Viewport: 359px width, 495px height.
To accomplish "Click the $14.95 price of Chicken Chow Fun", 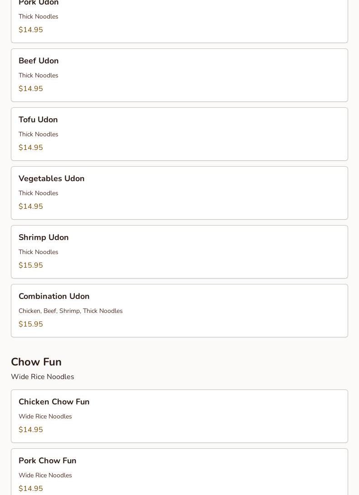I will coord(31,430).
